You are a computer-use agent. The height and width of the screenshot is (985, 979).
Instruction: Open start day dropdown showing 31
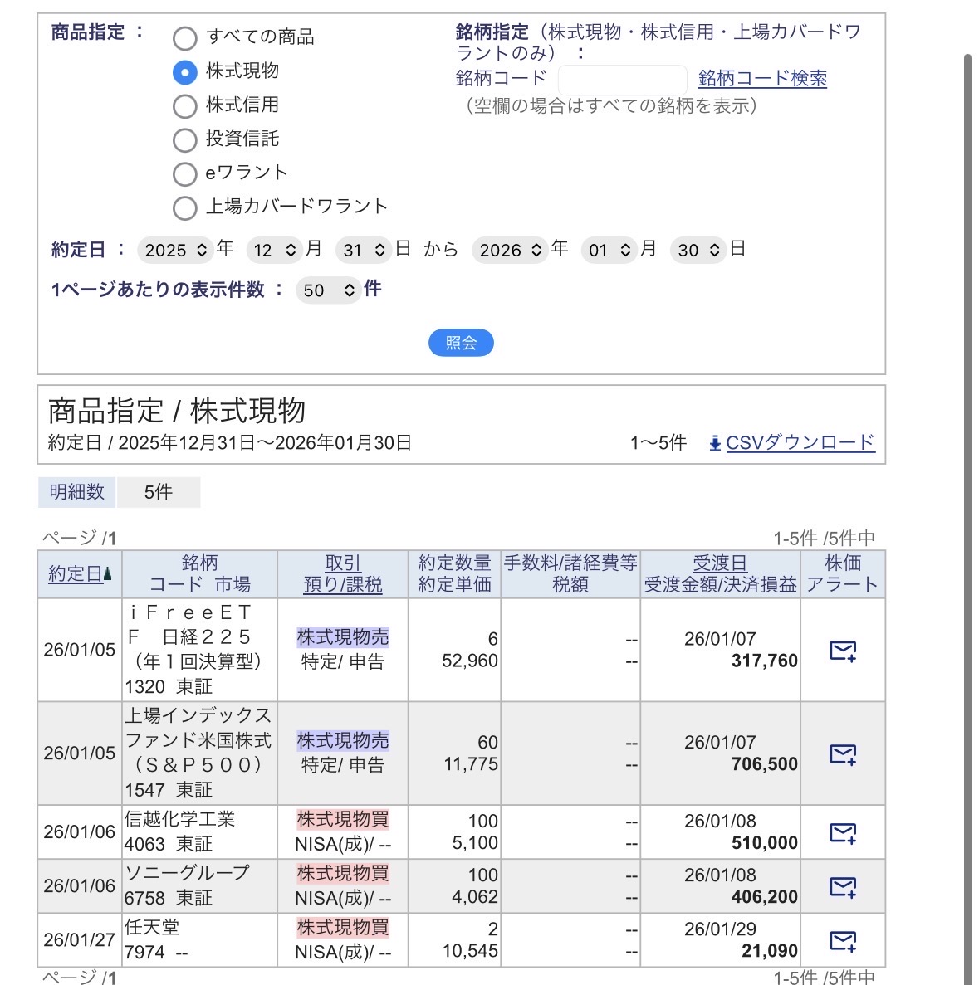pos(364,250)
